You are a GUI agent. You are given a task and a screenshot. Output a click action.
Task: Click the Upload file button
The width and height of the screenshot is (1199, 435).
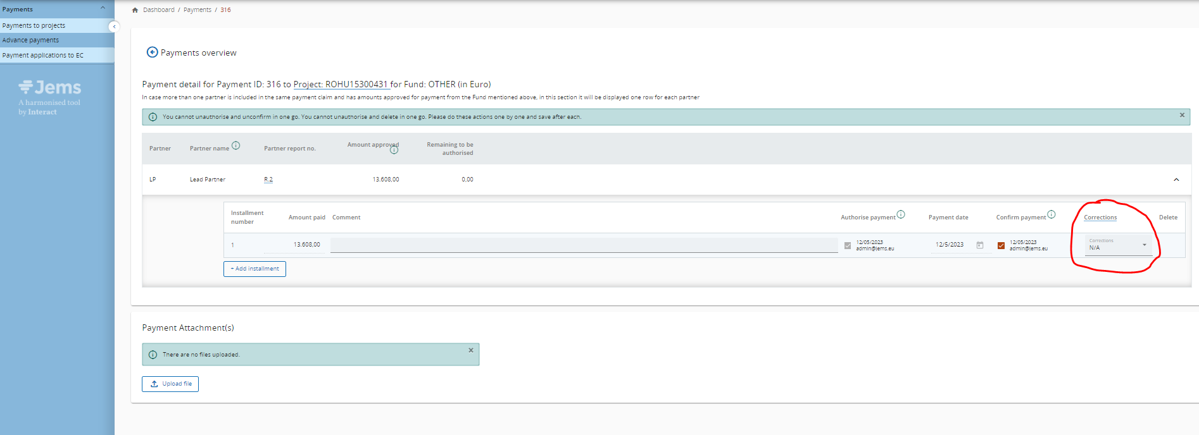click(x=170, y=384)
